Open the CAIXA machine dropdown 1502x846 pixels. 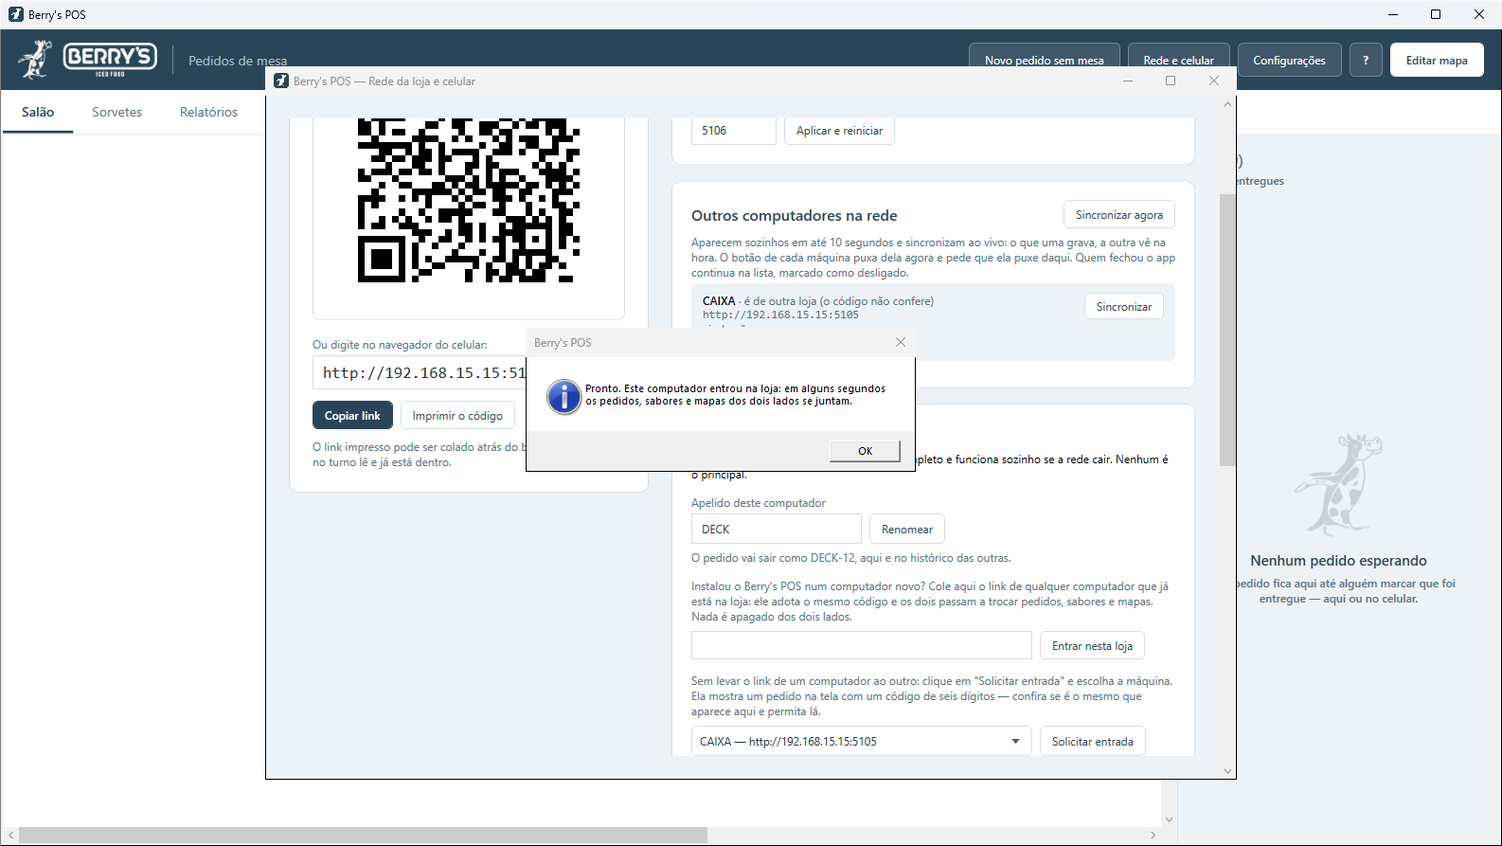click(x=861, y=741)
